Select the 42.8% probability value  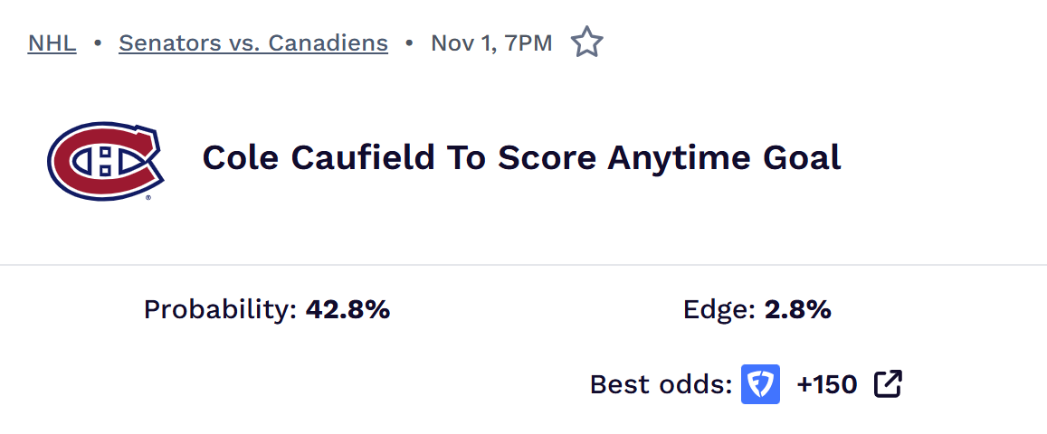[347, 310]
